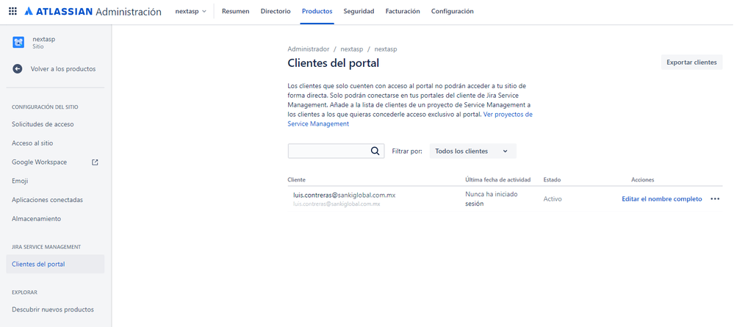Go to the Seguridad tab
734x327 pixels.
tap(359, 11)
